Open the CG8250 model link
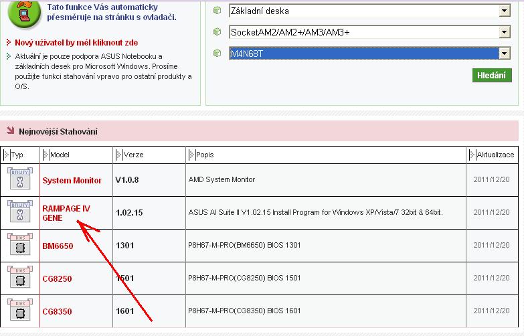Viewport: 524px width, 336px height. (x=57, y=279)
